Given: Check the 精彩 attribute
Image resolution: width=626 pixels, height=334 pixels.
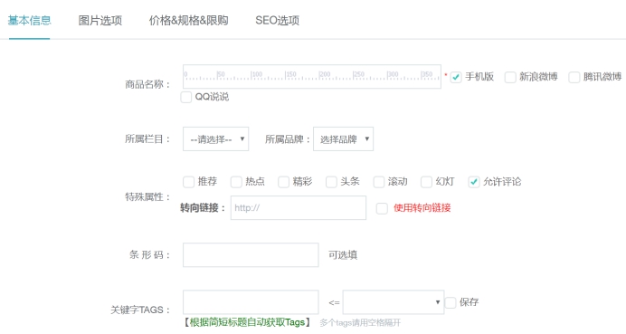Looking at the screenshot, I should tap(283, 182).
